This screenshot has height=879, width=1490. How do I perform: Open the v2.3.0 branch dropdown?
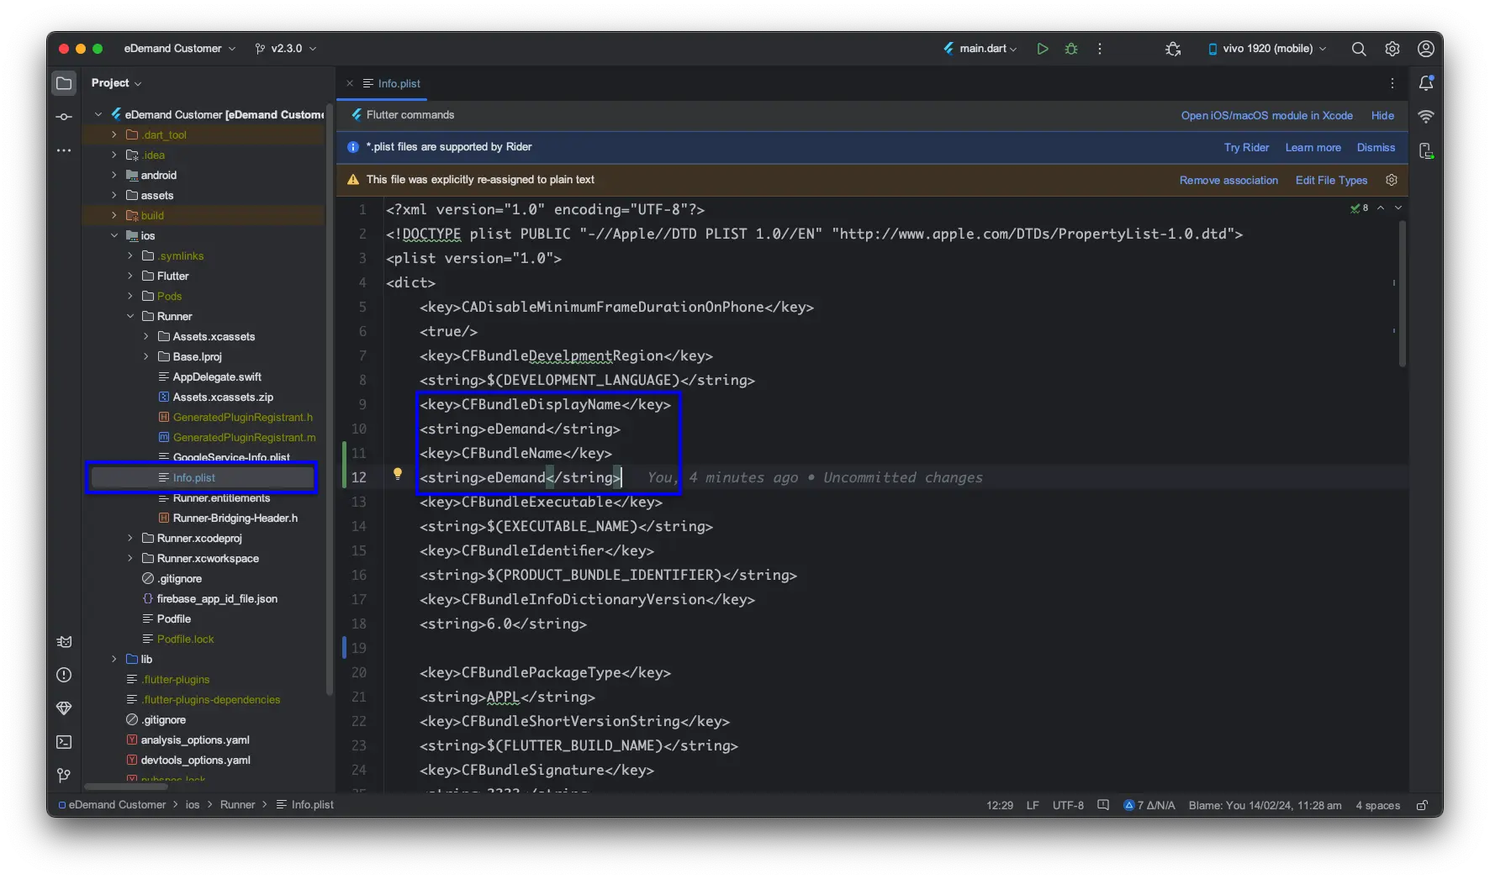click(286, 49)
